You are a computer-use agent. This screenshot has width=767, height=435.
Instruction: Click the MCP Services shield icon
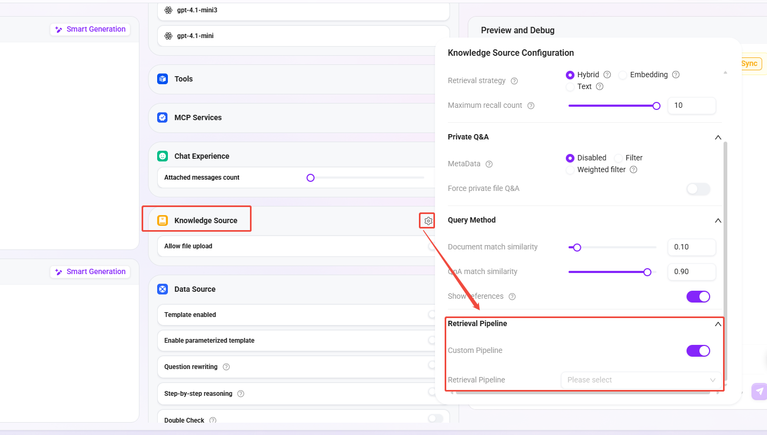click(x=163, y=117)
